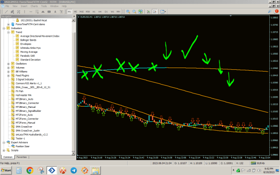This screenshot has width=280, height=175.
Task: Expand the Oscillators folder
Action: (x=8, y=64)
